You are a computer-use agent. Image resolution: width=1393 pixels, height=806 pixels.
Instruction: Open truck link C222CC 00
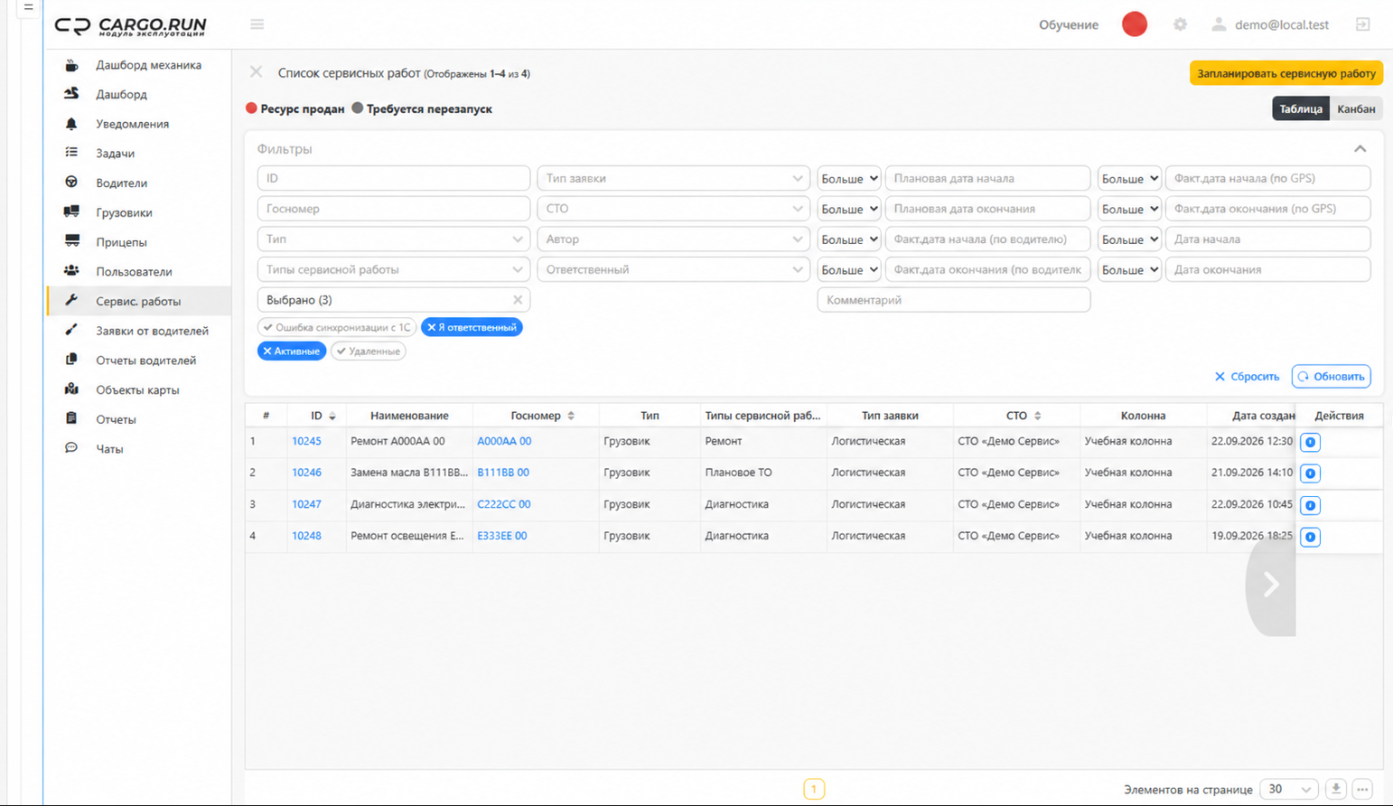(x=503, y=504)
